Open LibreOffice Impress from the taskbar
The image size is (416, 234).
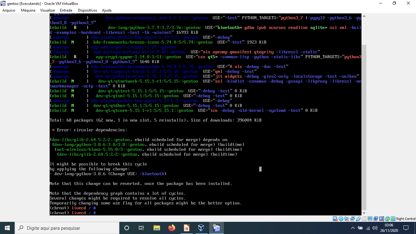click(x=186, y=228)
